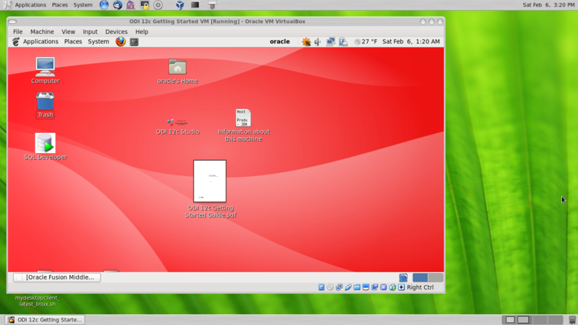This screenshot has height=325, width=578.
Task: Open the VirtualBox Help menu
Action: point(142,32)
